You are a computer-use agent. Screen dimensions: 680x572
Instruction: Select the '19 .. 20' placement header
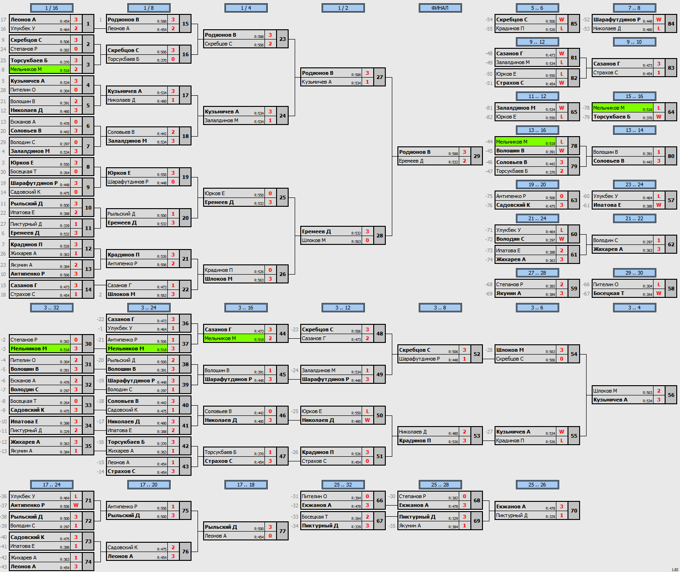537,184
